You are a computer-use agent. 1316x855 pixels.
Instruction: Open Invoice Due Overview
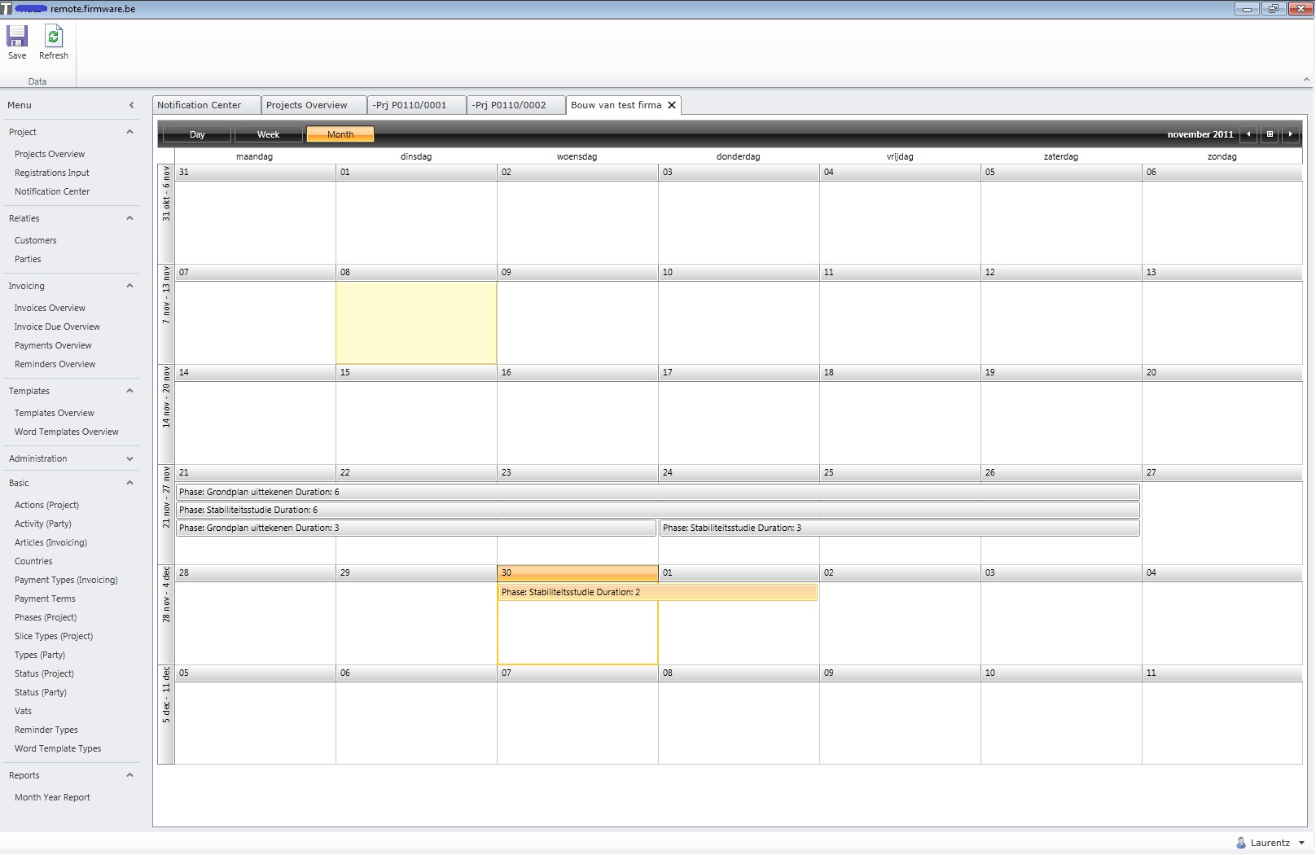(x=57, y=327)
